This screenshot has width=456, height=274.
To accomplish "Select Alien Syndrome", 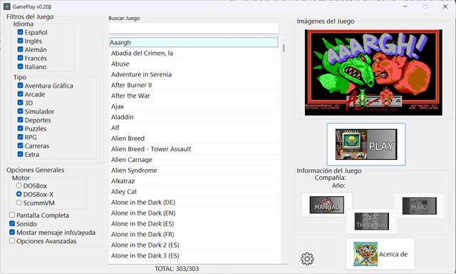I will click(194, 171).
